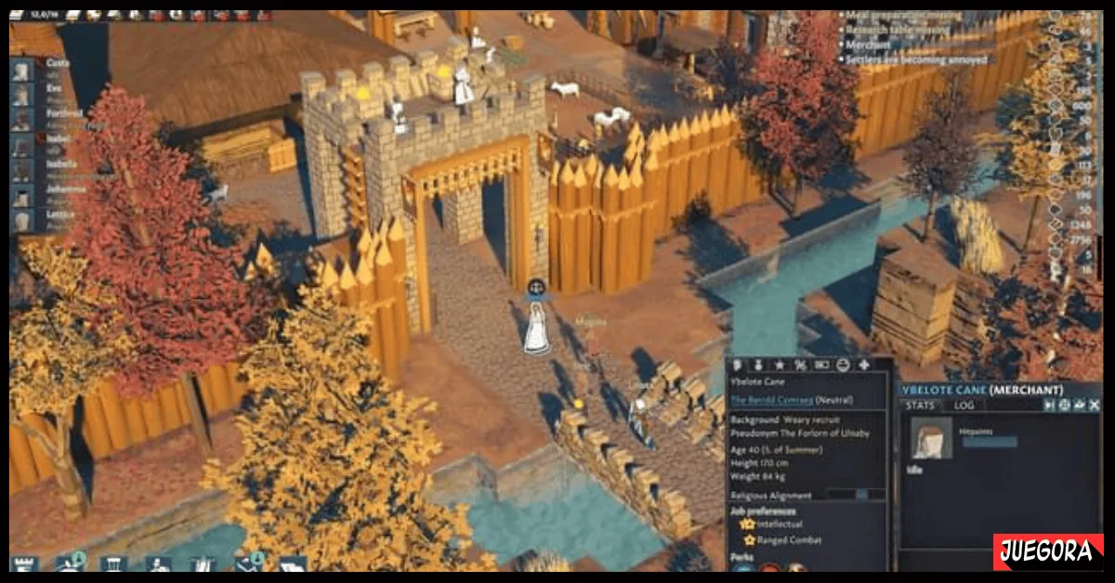
Task: Open the percent symbol tab in info panel
Action: (799, 365)
